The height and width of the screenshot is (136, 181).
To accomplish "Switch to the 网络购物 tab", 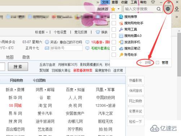I will pyautogui.click(x=16, y=80).
